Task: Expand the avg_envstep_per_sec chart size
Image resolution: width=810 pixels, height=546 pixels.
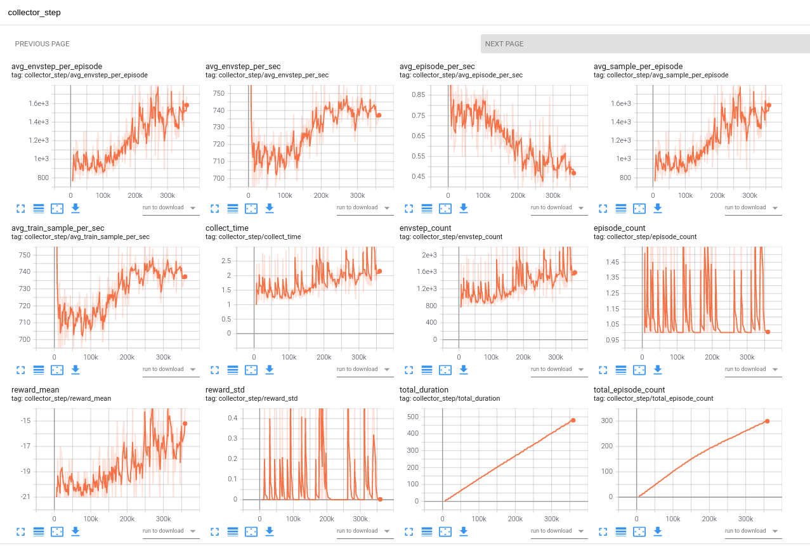Action: click(214, 208)
